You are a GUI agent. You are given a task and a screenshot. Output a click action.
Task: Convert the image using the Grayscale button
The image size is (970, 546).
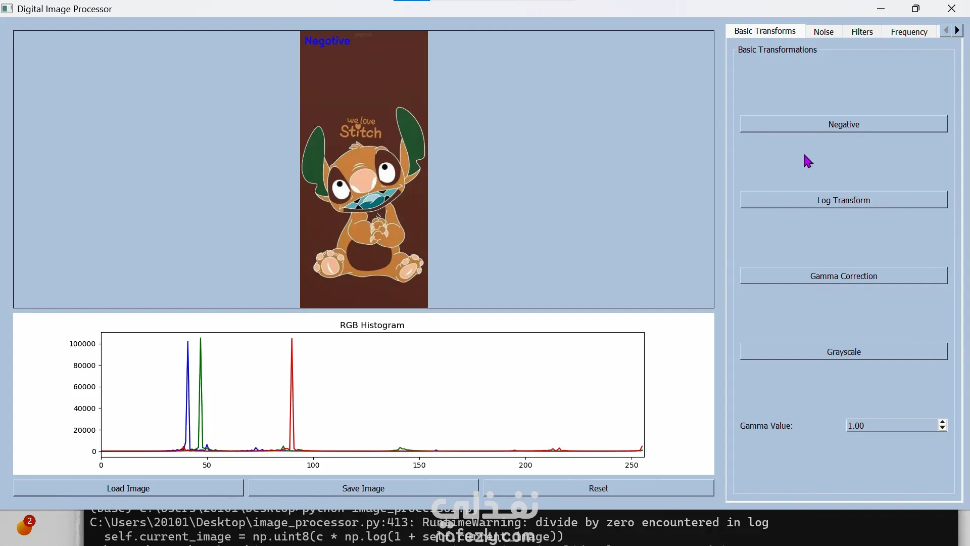(x=843, y=352)
